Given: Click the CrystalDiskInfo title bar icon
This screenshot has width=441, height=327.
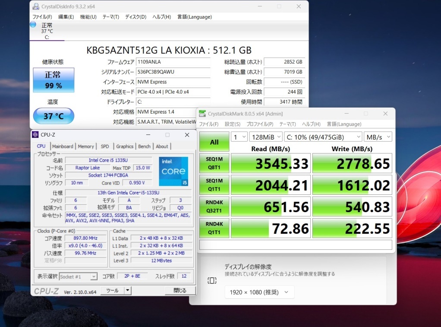Looking at the screenshot, I should 36,6.
